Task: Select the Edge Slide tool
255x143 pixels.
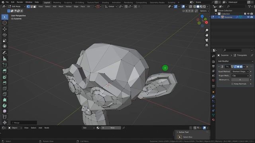Action: [x=5, y=117]
